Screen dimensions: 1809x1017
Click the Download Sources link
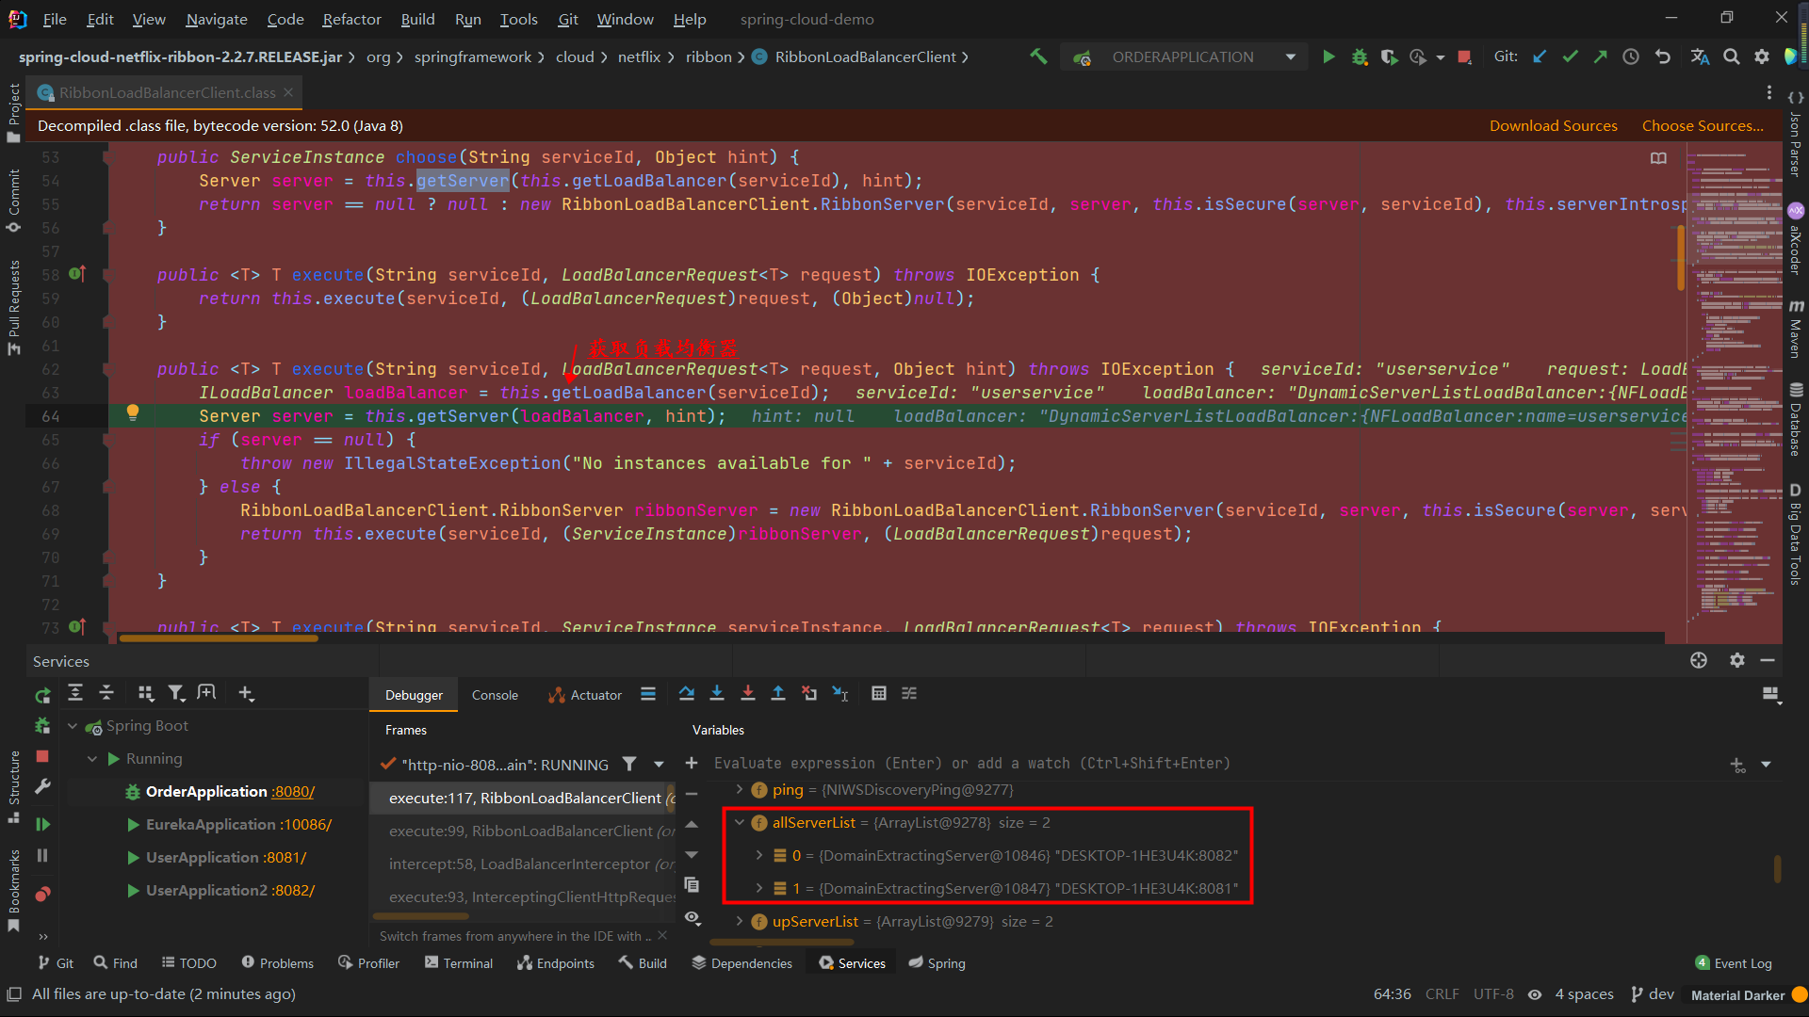tap(1553, 126)
